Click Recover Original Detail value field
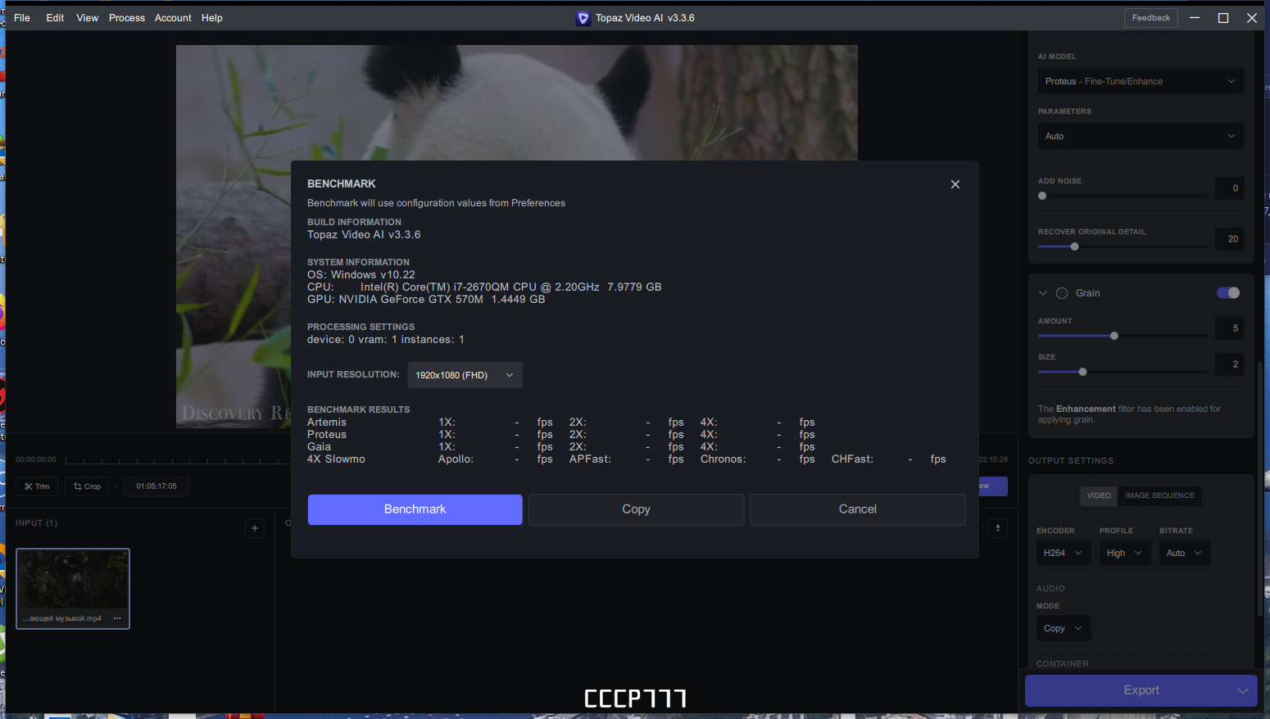This screenshot has height=719, width=1270. [1230, 239]
